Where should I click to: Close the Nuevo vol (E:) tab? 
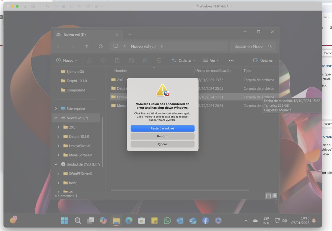point(117,35)
